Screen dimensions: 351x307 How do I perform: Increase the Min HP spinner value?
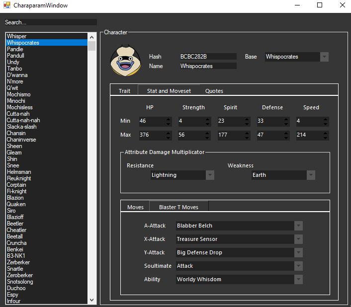coord(169,119)
